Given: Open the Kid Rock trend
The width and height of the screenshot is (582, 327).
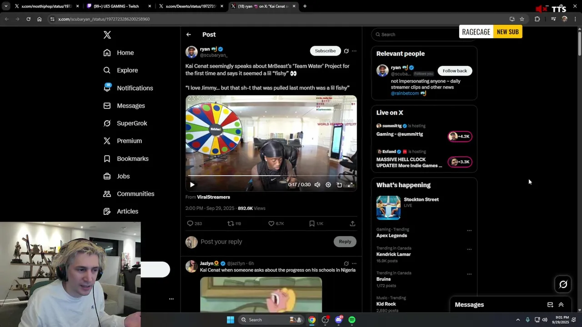Looking at the screenshot, I should [386, 304].
